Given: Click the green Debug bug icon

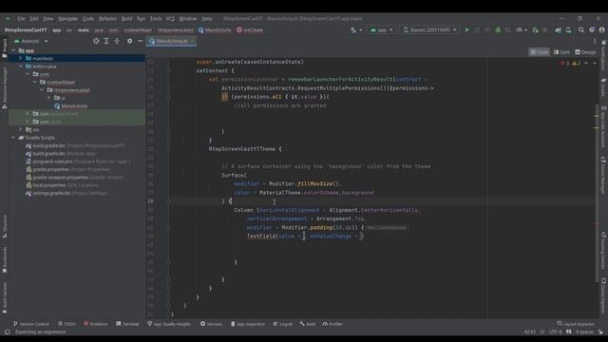Looking at the screenshot, I should point(498,29).
